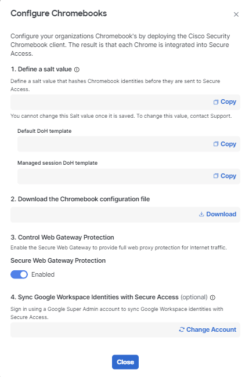
Task: Open the info tooltip for Sync Google Workspace Identities
Action: click(212, 298)
